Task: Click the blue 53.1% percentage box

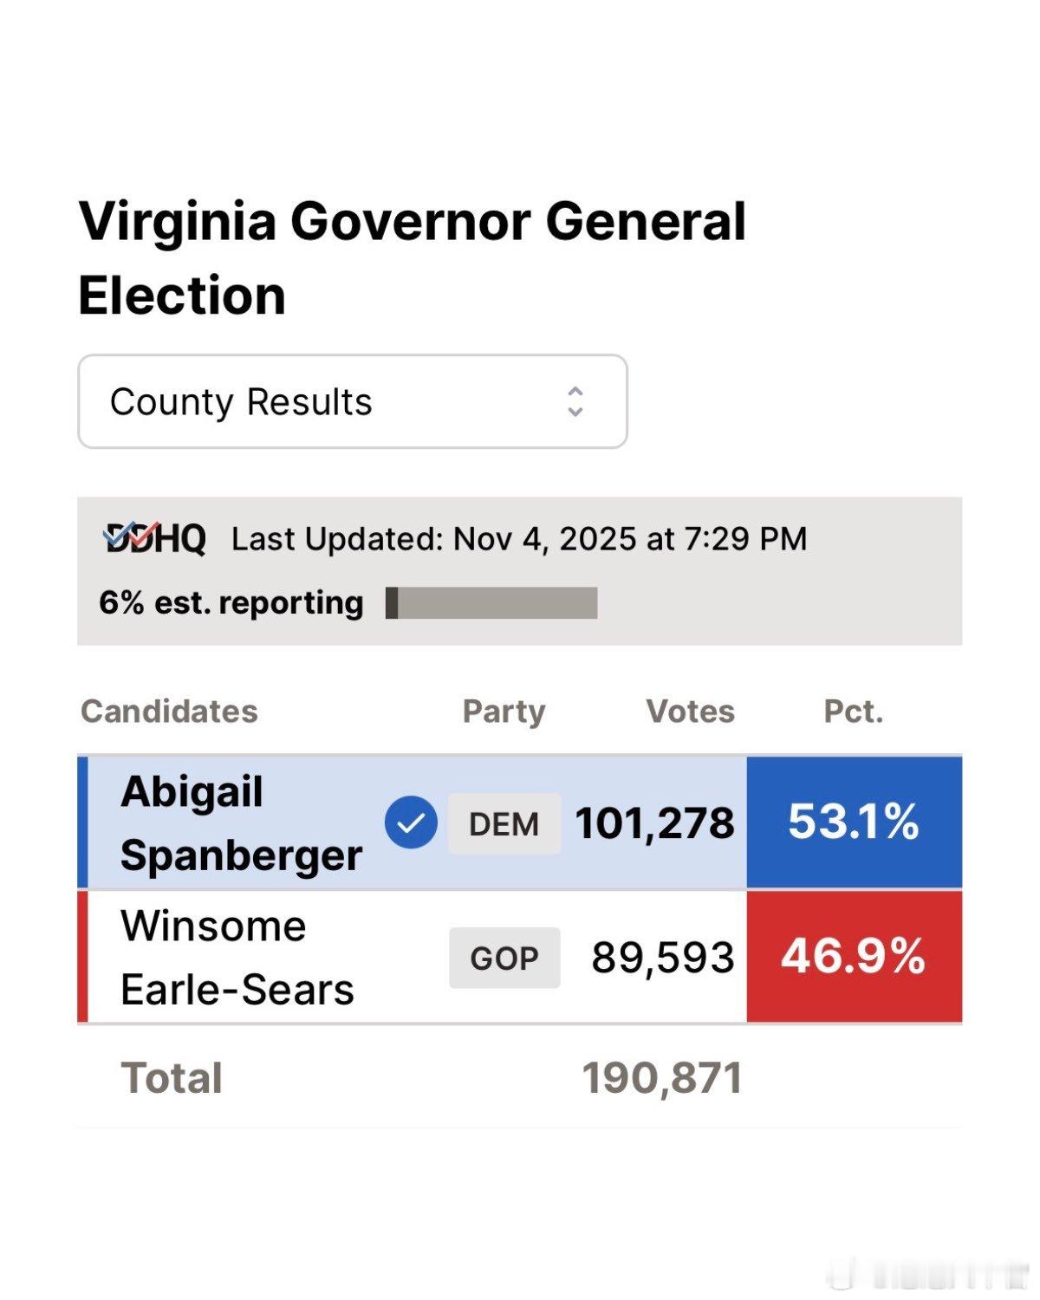Action: (854, 822)
